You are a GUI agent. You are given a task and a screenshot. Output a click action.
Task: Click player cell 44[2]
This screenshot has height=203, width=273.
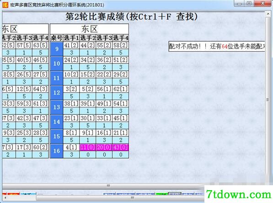pyautogui.click(x=88, y=45)
